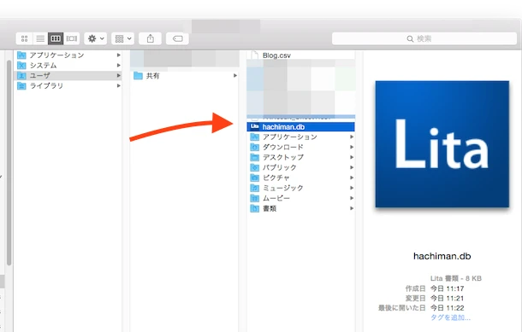The height and width of the screenshot is (332, 522).
Task: Click the ピクチャ folder icon
Action: coord(255,178)
